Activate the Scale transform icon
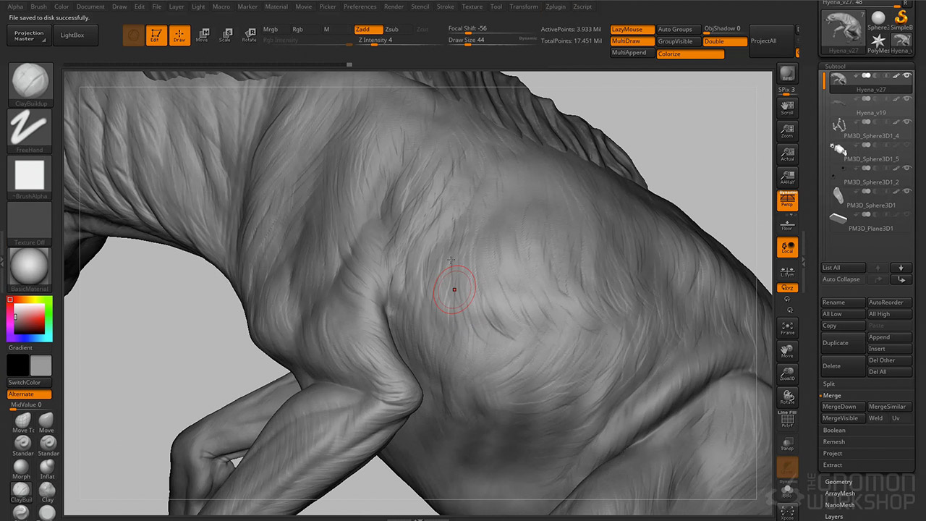Viewport: 926px width, 521px height. [225, 35]
